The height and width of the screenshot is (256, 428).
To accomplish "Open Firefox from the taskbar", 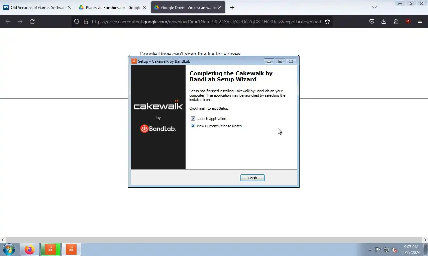I will (x=30, y=249).
